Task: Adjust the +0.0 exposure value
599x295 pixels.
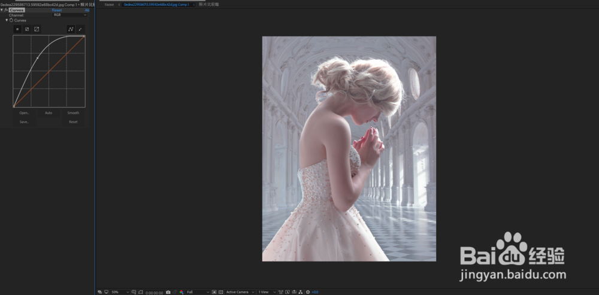Action: tap(315, 292)
